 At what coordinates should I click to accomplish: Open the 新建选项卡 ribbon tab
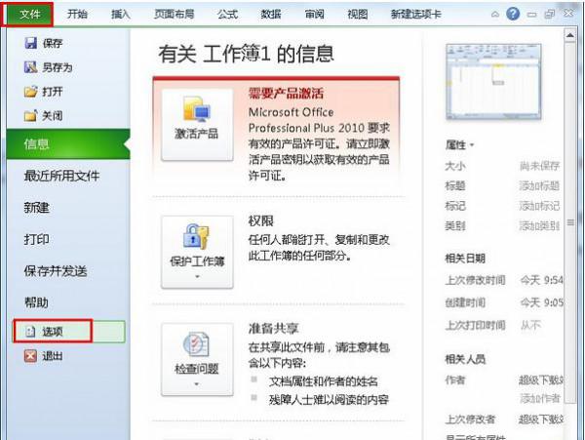415,15
